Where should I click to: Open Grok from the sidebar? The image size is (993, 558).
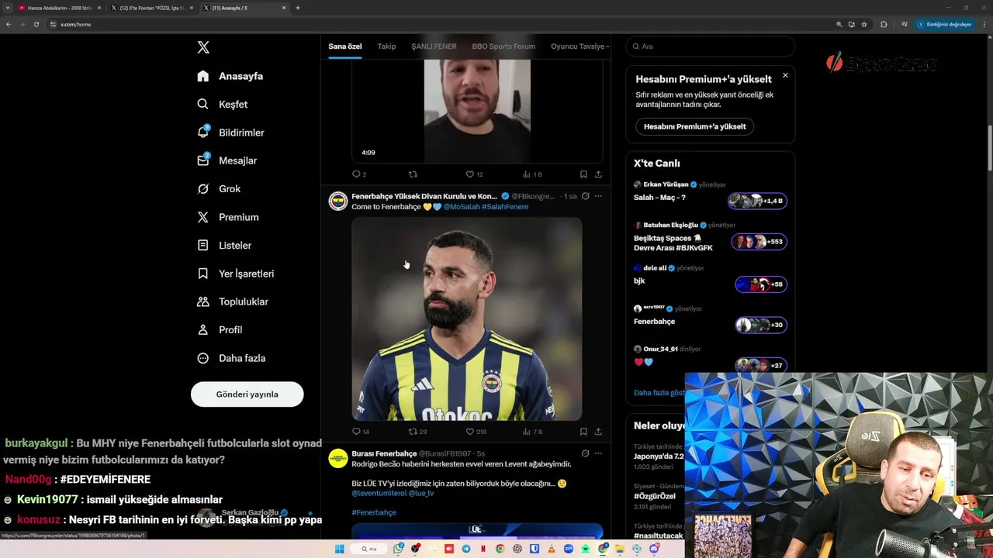219,188
